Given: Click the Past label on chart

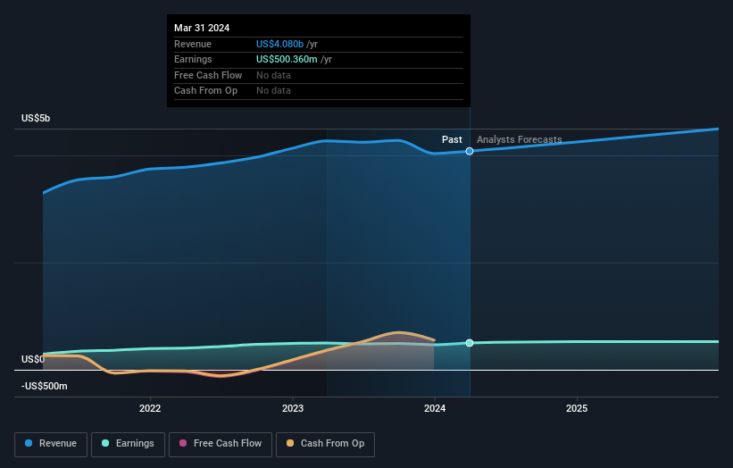Looking at the screenshot, I should pyautogui.click(x=452, y=139).
